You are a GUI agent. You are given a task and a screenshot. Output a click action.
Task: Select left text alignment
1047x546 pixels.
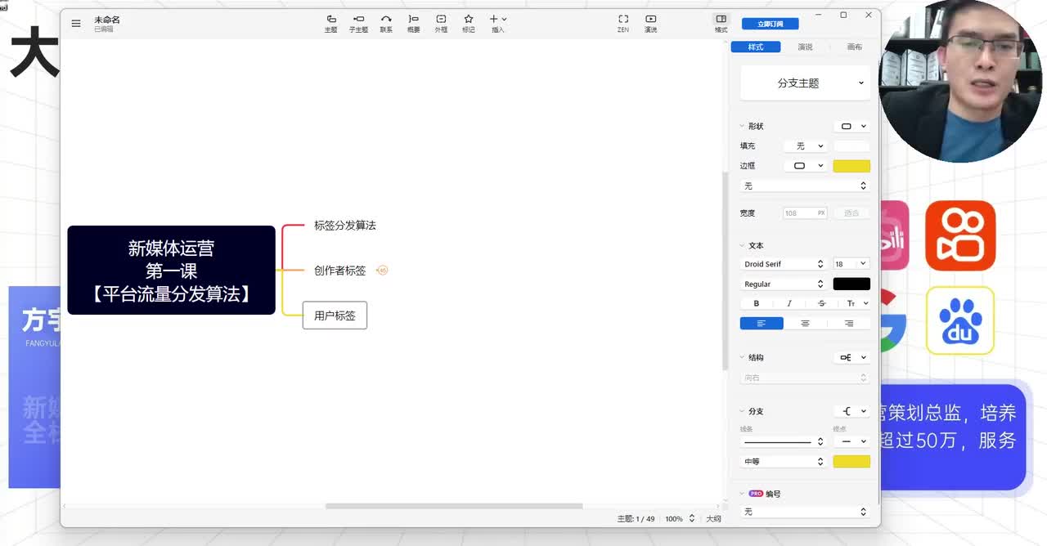pos(762,323)
